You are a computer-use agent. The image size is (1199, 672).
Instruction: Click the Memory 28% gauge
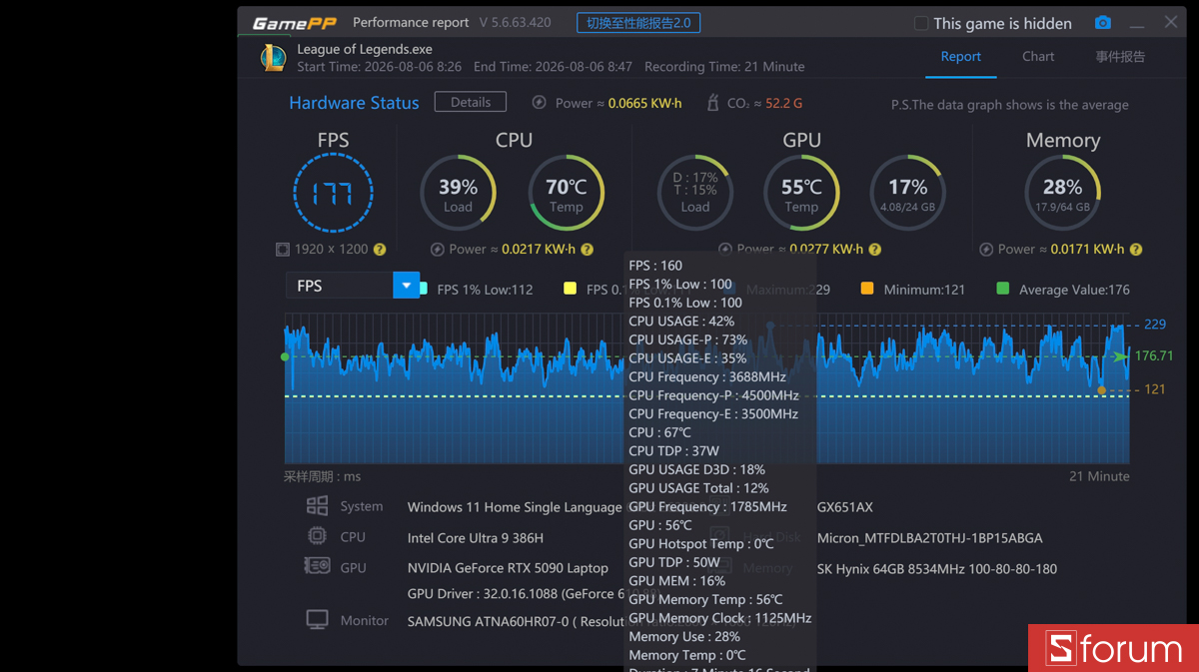1062,193
